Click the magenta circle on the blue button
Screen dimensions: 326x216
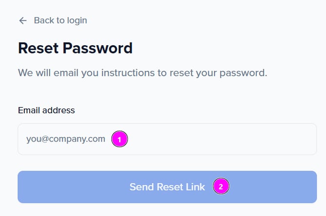point(221,186)
